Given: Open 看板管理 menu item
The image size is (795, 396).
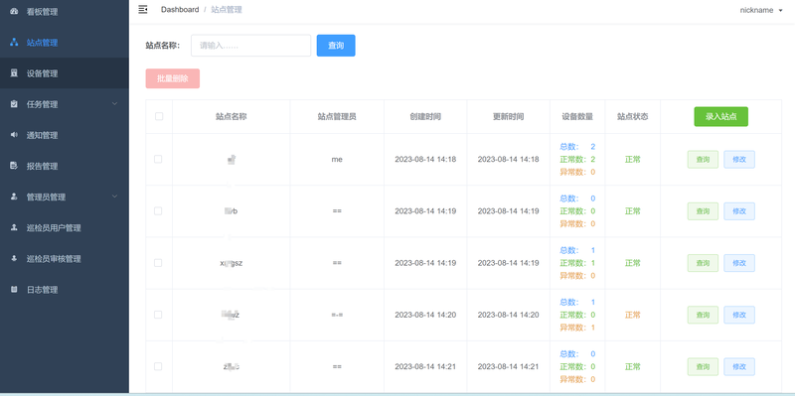Looking at the screenshot, I should click(65, 12).
